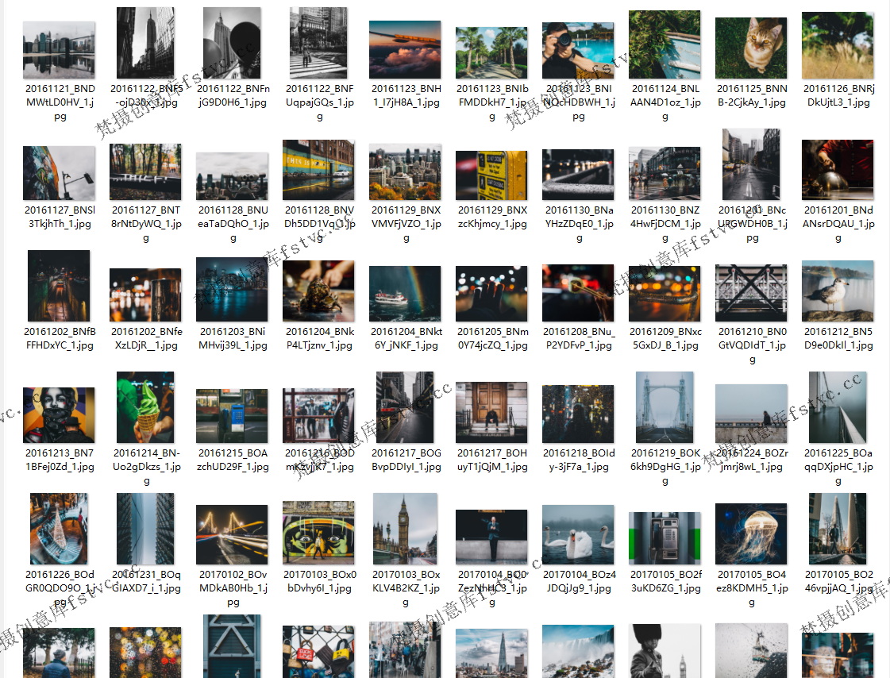Select padlocks on fence thumbnail in bottom row
Screen dimensions: 890x678
point(318,652)
